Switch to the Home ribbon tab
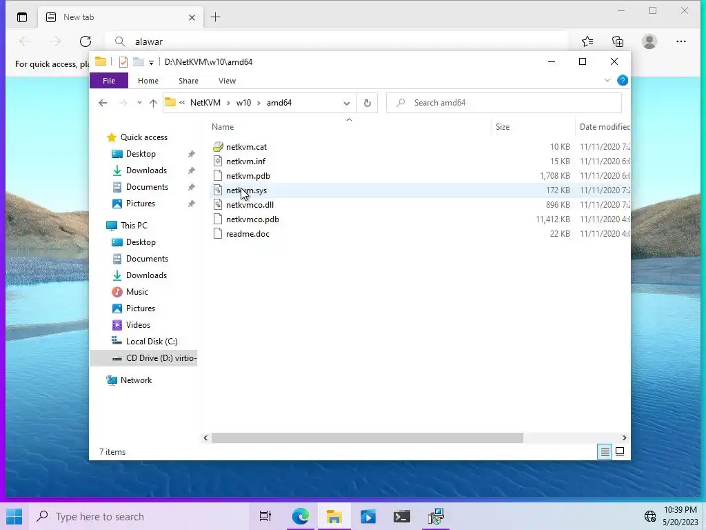Screen dimensions: 706x530 click(x=148, y=81)
